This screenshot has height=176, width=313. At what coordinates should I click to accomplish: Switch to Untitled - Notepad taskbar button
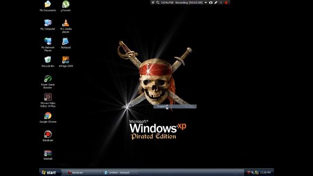(x=121, y=173)
